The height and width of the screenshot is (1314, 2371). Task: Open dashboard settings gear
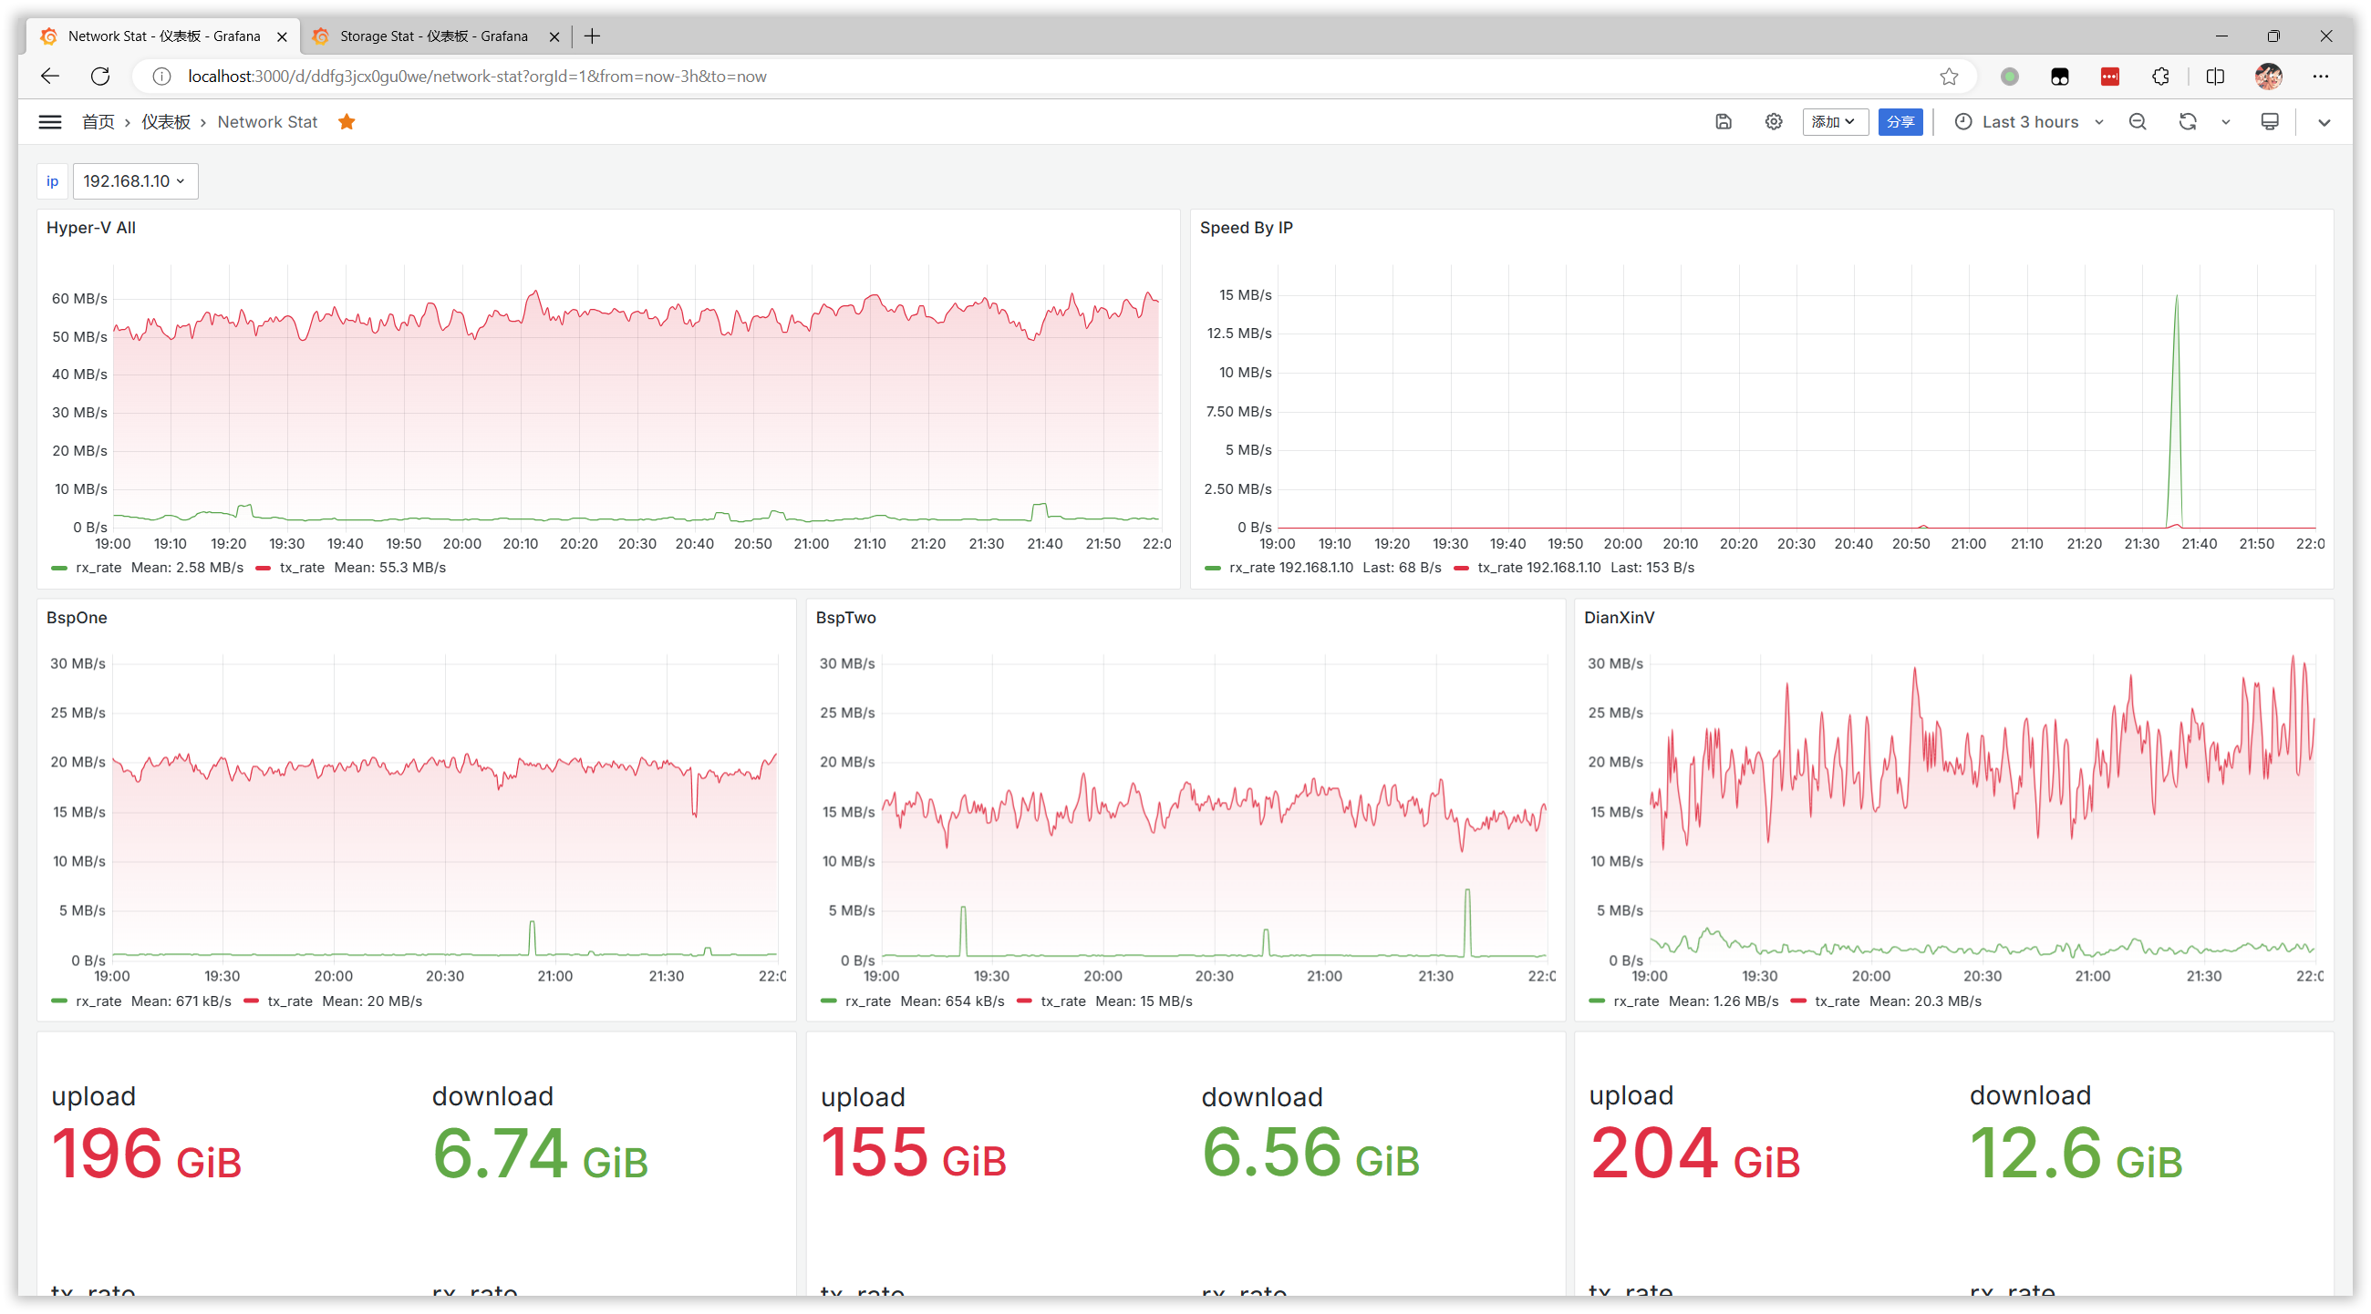pos(1773,122)
